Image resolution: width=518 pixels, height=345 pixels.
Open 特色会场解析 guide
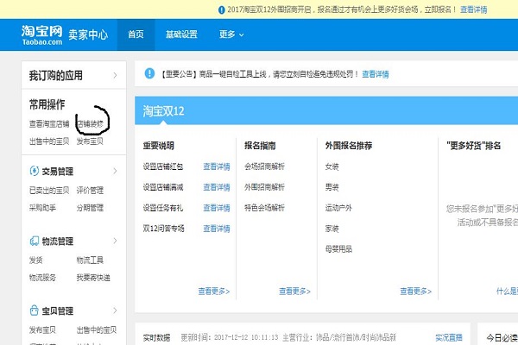pyautogui.click(x=264, y=208)
